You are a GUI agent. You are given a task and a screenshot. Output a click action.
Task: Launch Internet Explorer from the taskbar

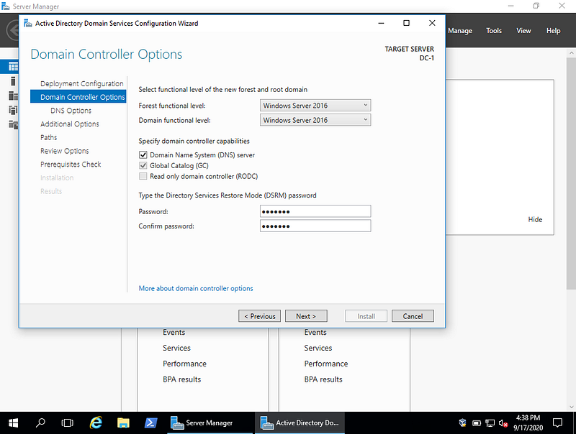pos(96,423)
